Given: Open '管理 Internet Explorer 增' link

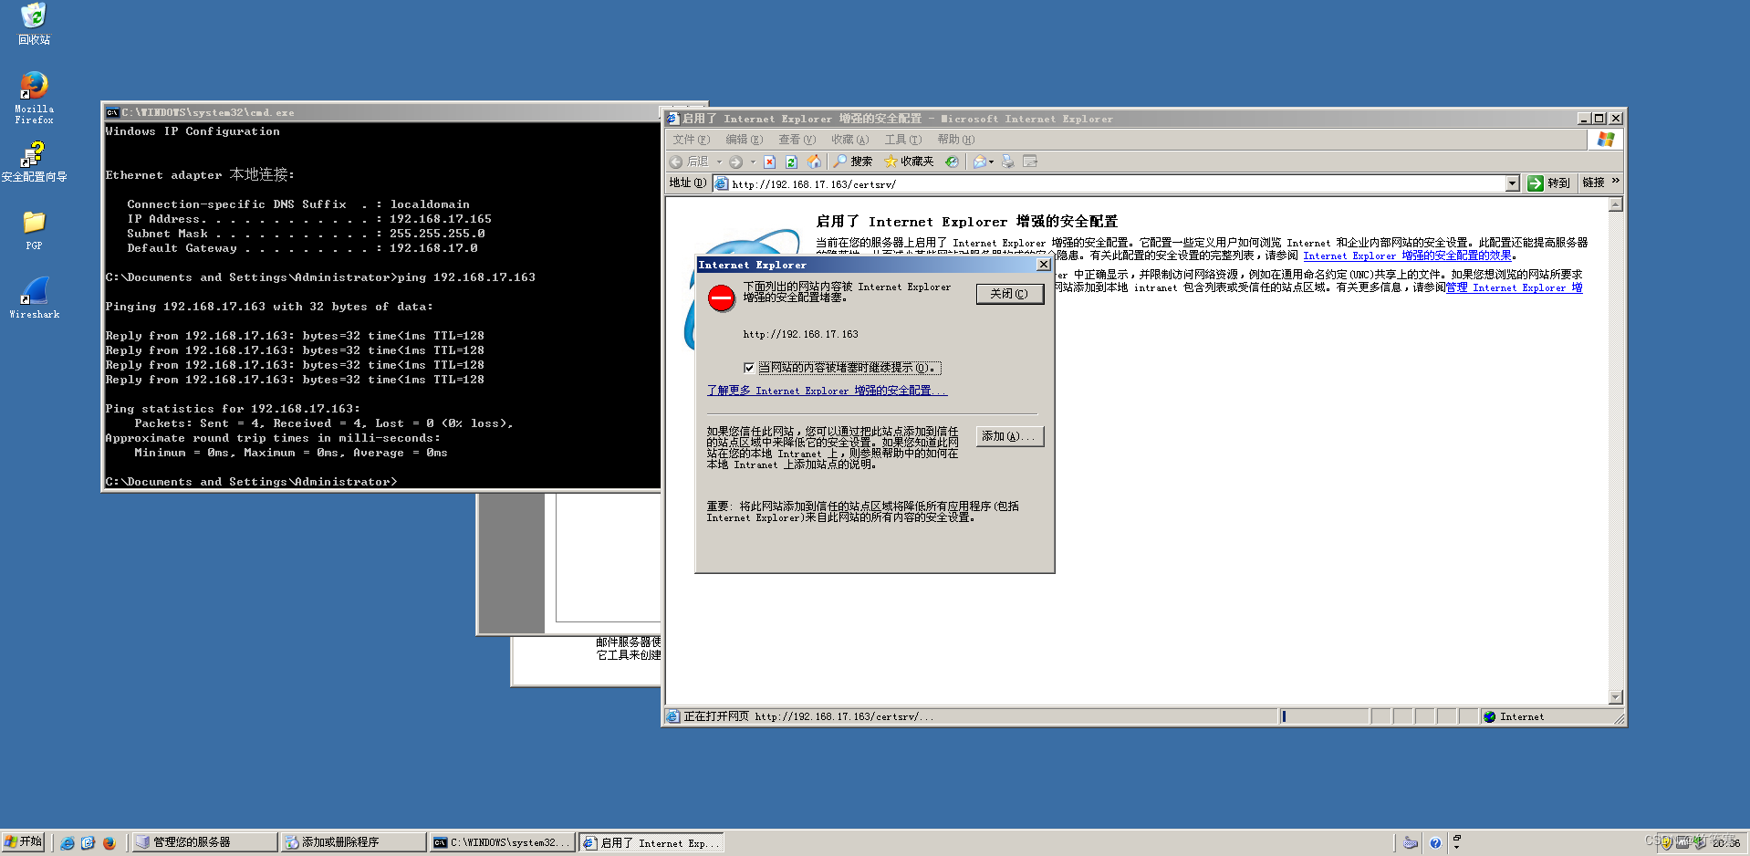Looking at the screenshot, I should coord(1515,287).
